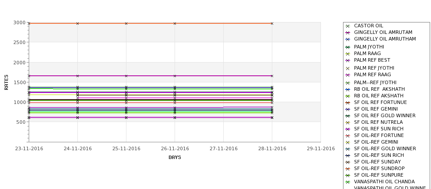Select the SF OIL REF GEMINI legend entry
This screenshot has width=431, height=189.
click(376, 109)
